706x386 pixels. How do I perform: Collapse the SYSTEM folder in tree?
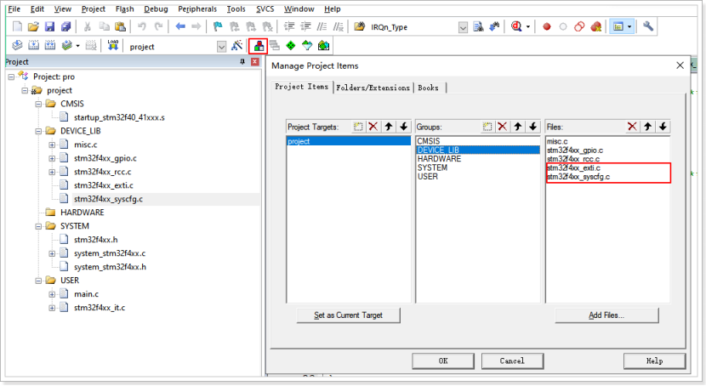click(x=38, y=226)
